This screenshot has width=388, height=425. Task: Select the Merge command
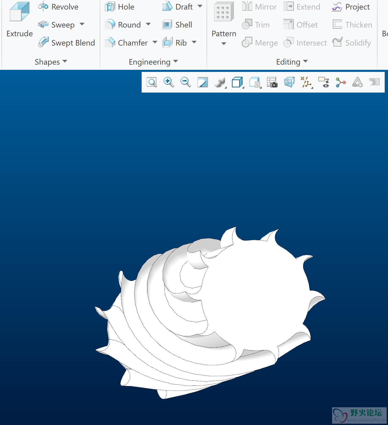click(x=260, y=43)
